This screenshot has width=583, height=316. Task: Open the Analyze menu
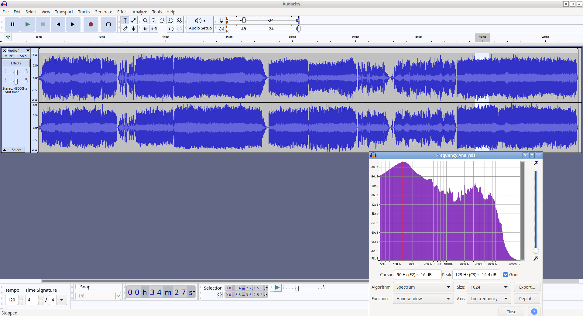(140, 12)
